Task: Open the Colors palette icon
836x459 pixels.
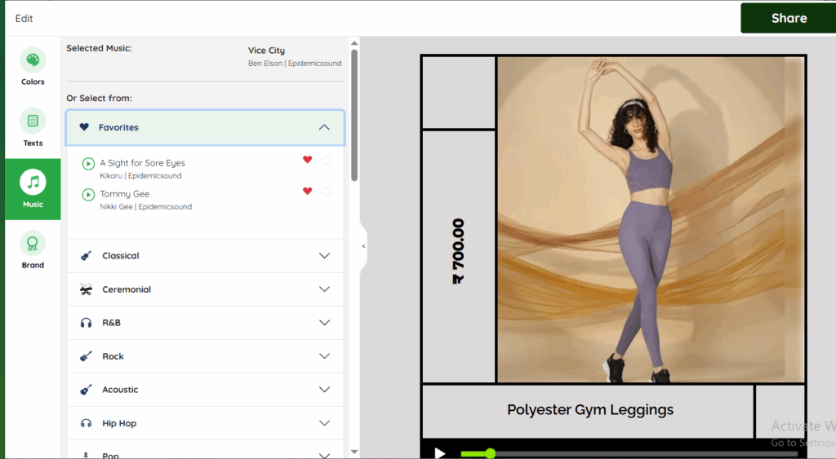Action: (x=33, y=61)
